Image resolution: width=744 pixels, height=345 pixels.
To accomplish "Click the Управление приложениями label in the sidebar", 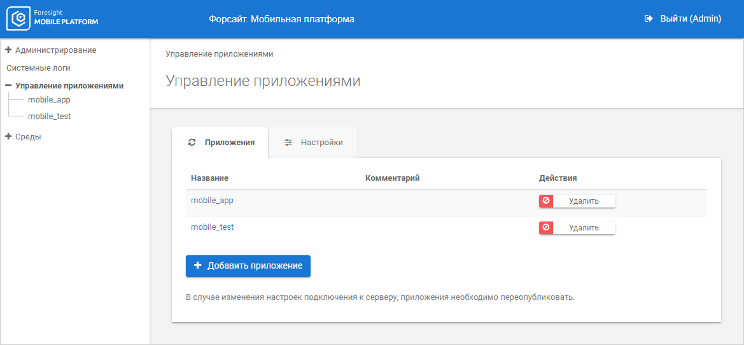I will pos(69,86).
